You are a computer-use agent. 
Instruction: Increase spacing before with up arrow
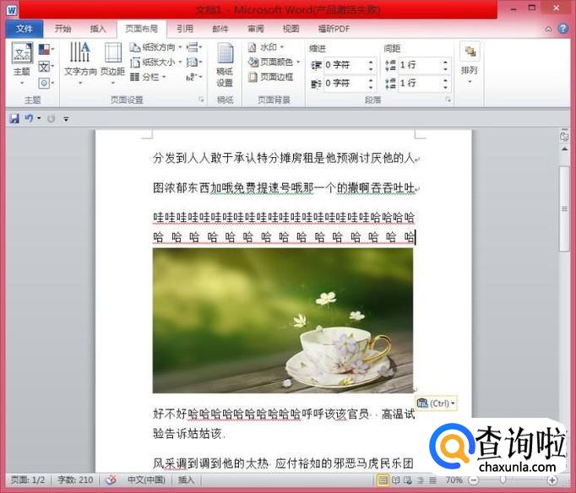[x=446, y=62]
